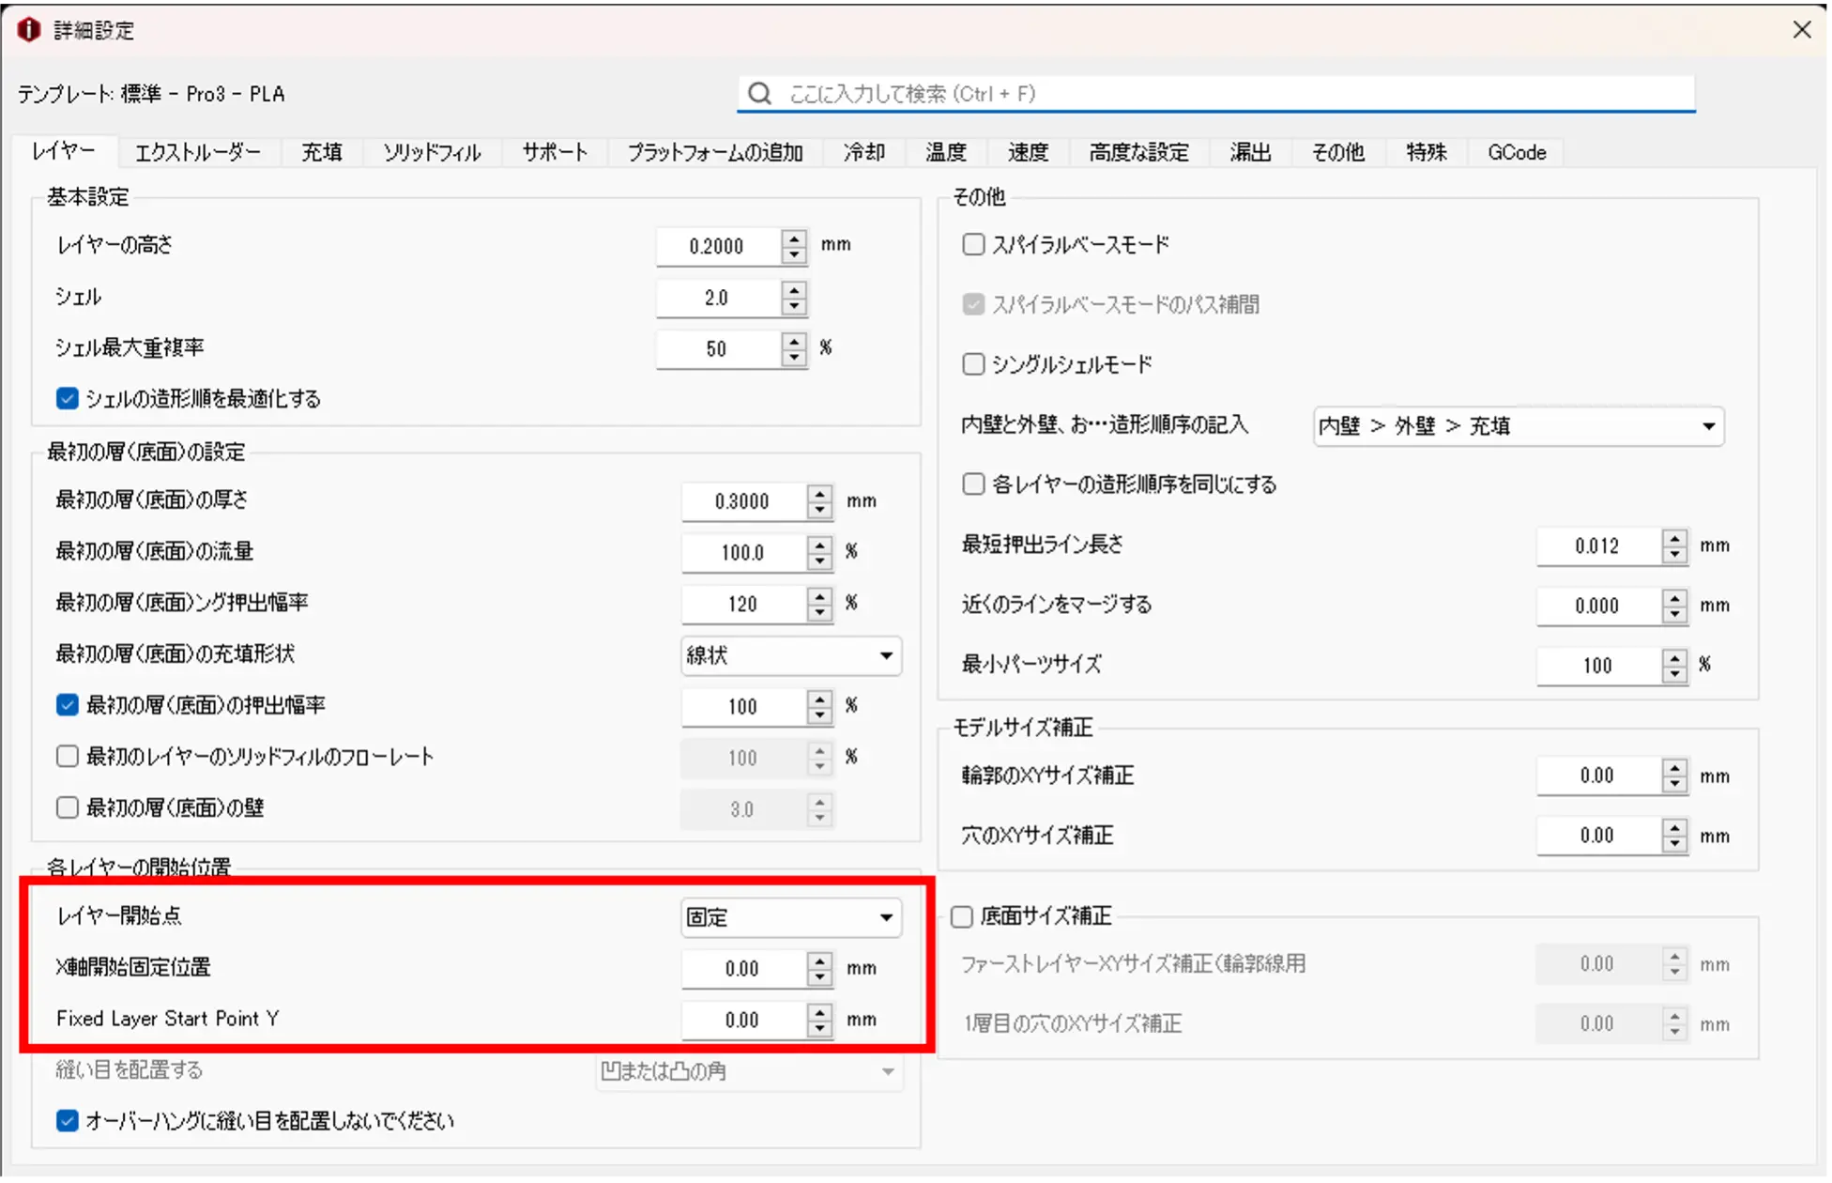Switch to the エクストルーダー tab
The height and width of the screenshot is (1183, 1832).
click(x=197, y=152)
